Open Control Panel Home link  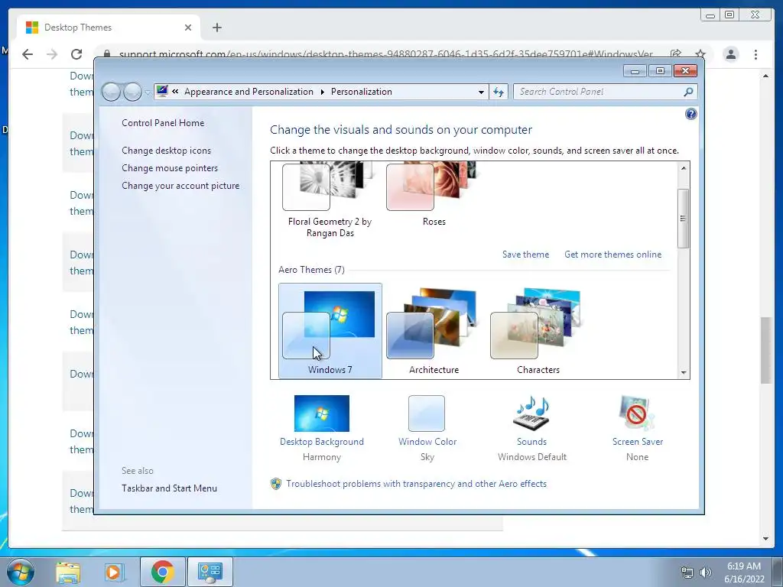(163, 123)
